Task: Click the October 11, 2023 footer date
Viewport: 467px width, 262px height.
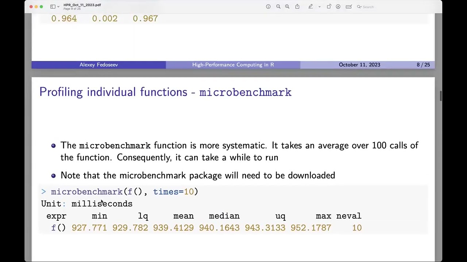Action: (x=359, y=65)
